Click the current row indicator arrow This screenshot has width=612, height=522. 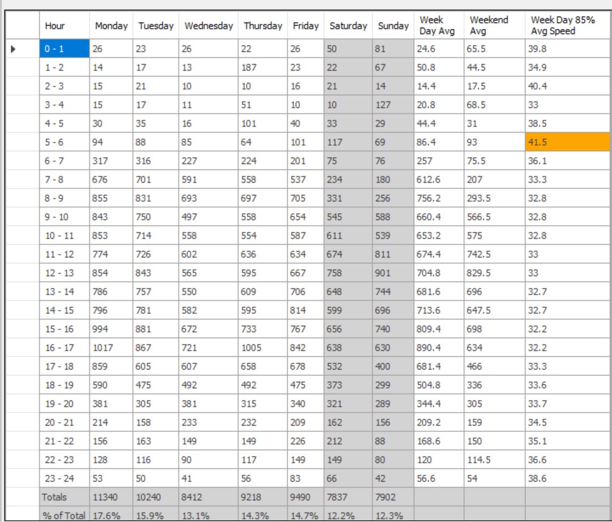[x=14, y=49]
